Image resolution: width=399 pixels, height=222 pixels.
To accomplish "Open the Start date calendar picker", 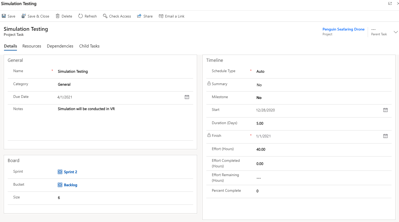I will point(385,110).
